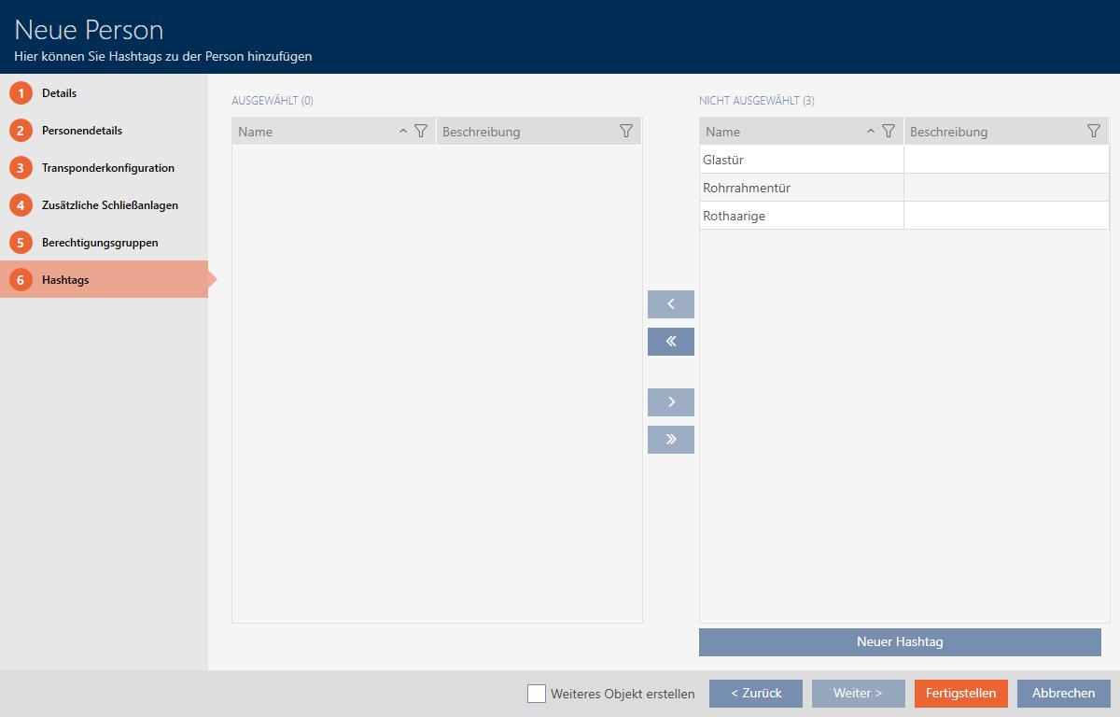This screenshot has width=1120, height=717.
Task: Enable the 'Weiteres Objekt erstellen' checkbox
Action: click(537, 694)
